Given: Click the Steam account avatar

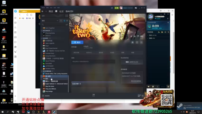Looking at the screenshot, I should pyautogui.click(x=121, y=8).
